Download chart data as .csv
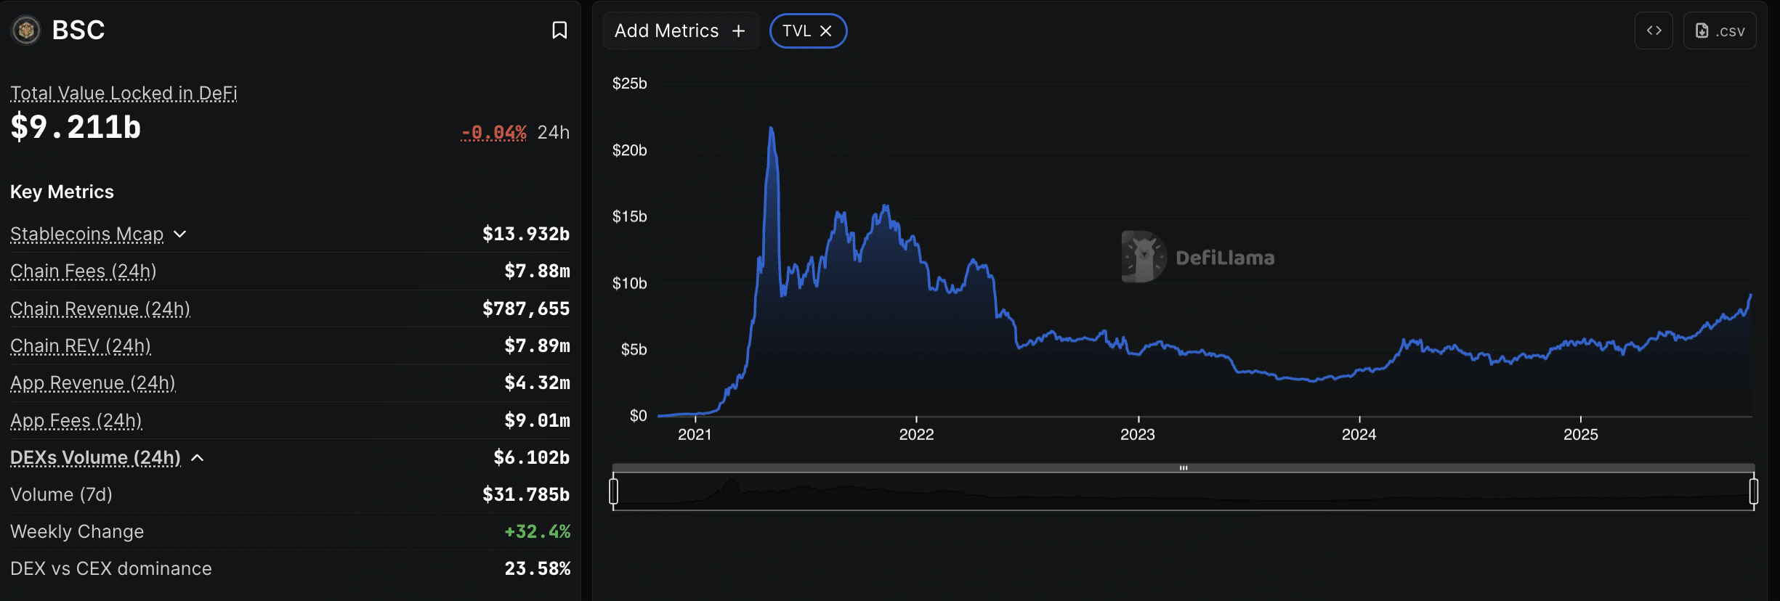Screen dimensions: 1780x601 point(1720,30)
